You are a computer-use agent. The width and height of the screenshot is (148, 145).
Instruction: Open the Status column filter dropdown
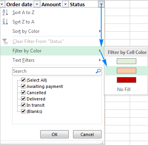pos(101,5)
